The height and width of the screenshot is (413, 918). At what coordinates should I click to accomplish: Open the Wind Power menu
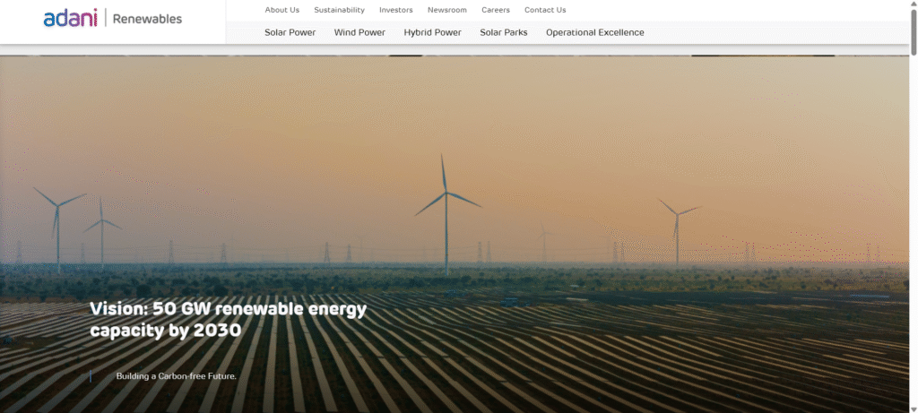click(359, 32)
